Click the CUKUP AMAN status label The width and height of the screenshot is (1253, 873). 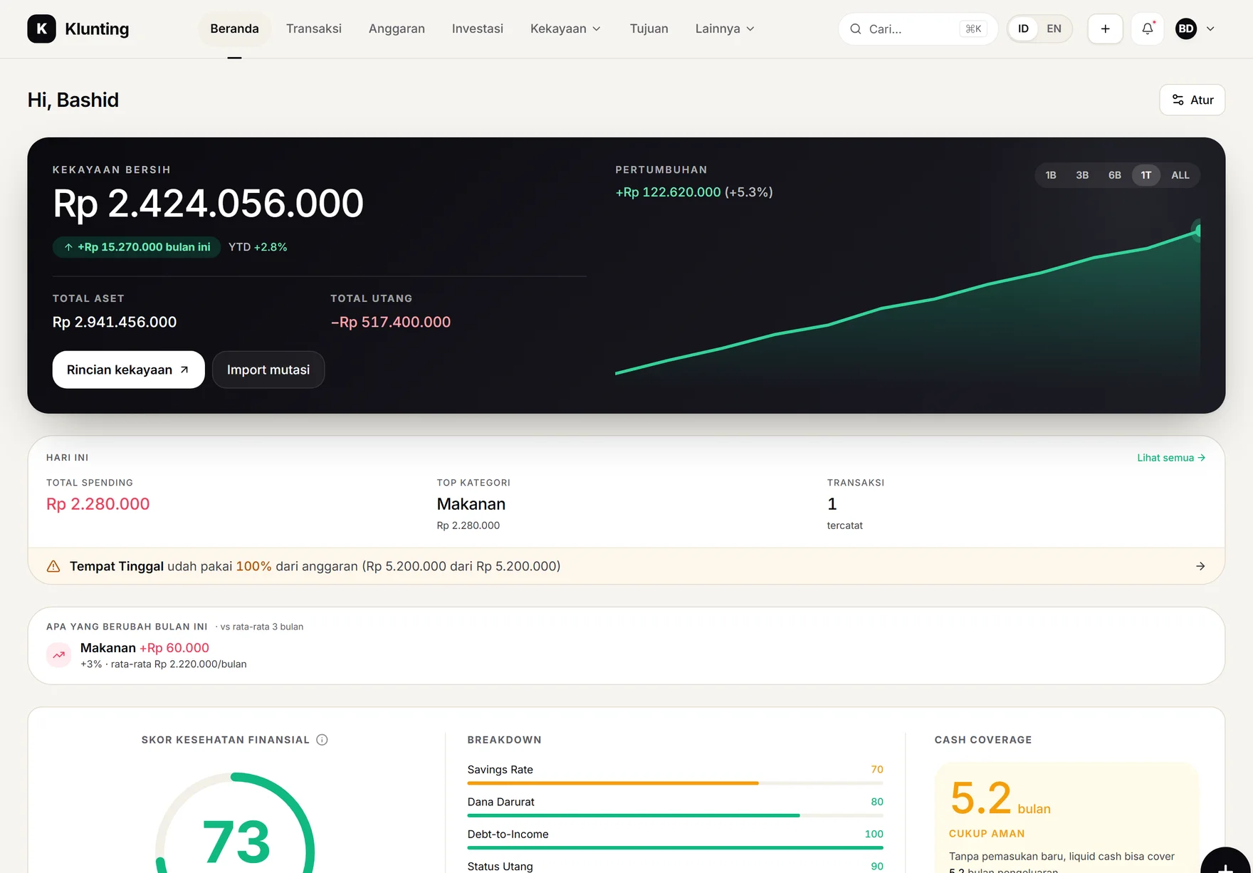(987, 834)
